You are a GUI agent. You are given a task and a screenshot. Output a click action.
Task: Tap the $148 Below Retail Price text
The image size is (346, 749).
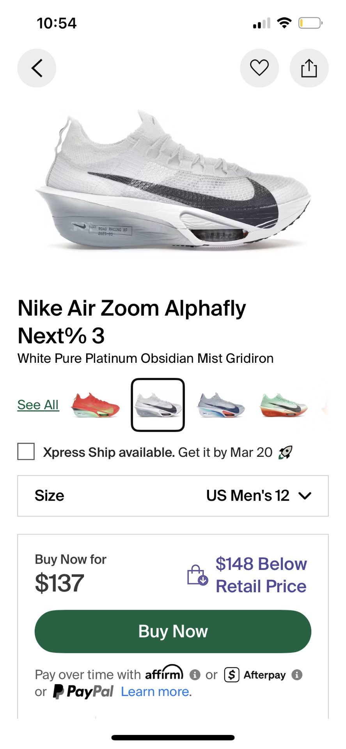pos(261,575)
